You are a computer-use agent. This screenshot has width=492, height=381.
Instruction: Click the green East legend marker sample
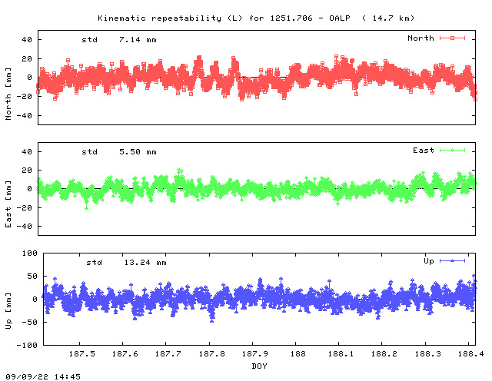452,151
